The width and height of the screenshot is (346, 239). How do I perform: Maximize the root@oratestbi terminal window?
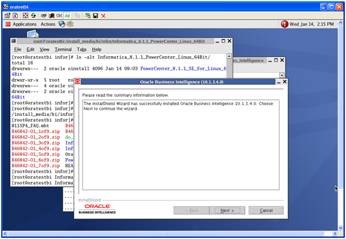223,41
